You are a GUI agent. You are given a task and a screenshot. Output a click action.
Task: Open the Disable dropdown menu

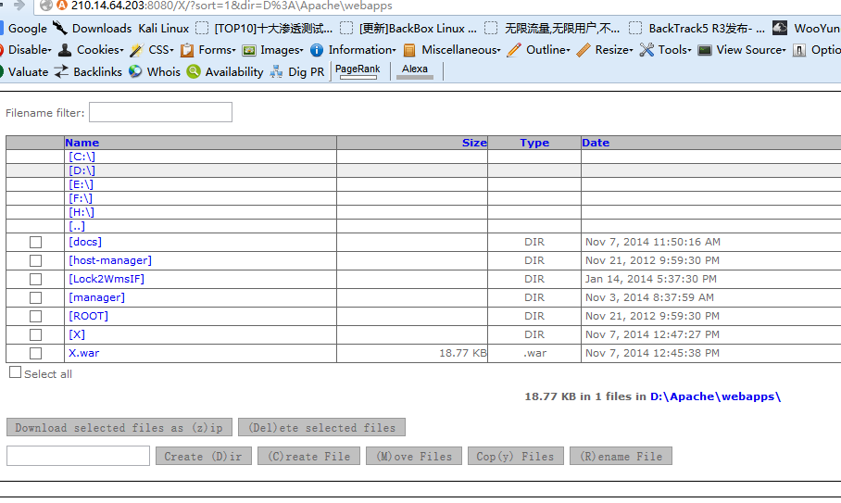(x=30, y=50)
